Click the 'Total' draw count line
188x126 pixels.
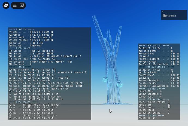[x=35, y=105]
